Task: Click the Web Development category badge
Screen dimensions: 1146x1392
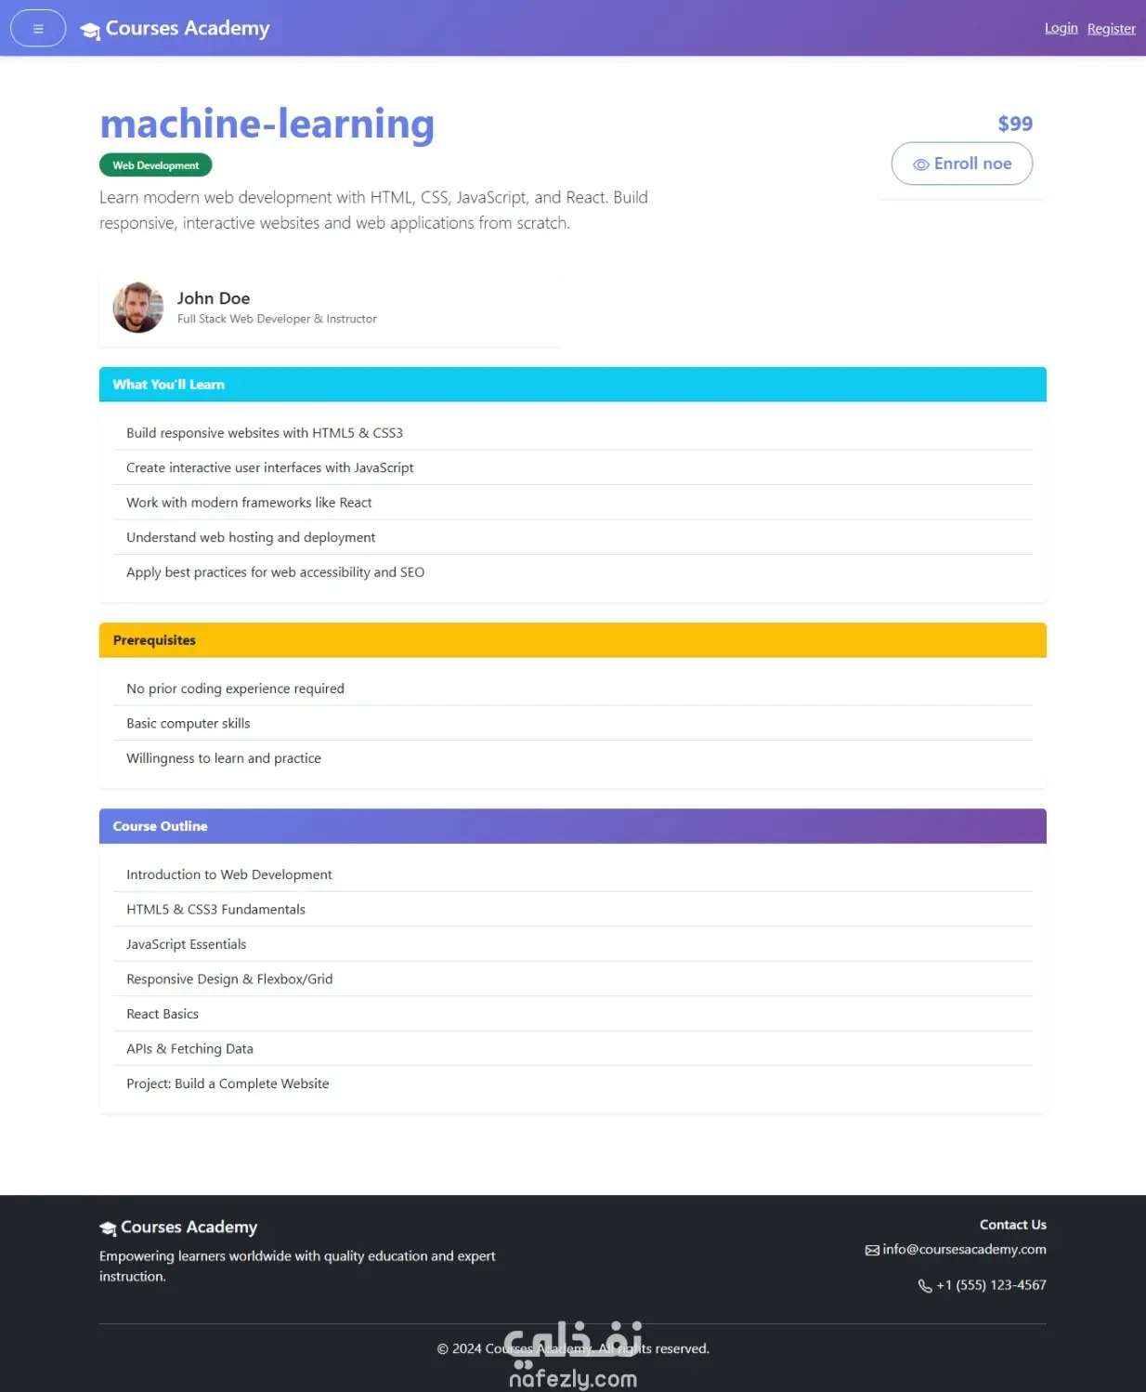Action: point(156,165)
